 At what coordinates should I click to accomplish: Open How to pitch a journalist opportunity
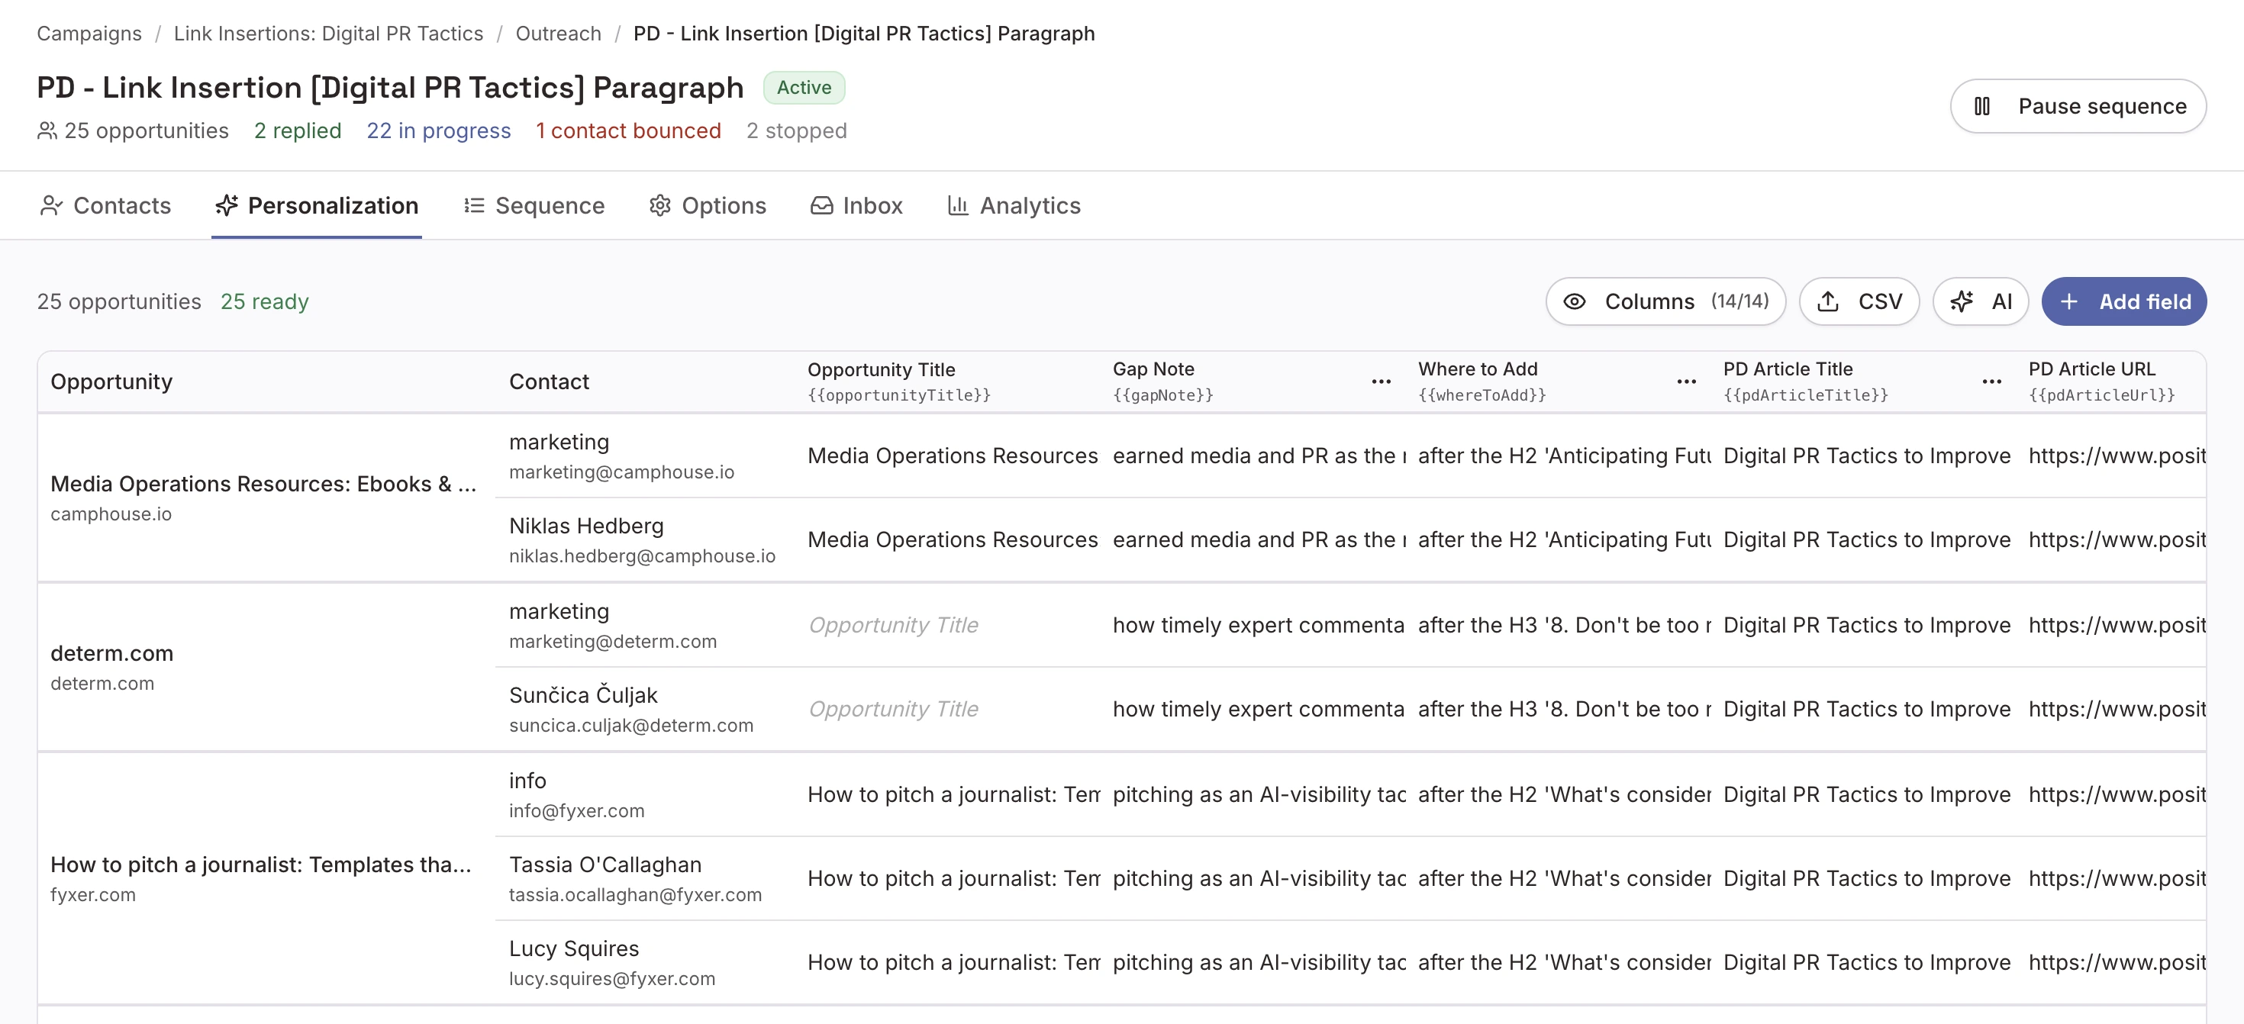[260, 865]
